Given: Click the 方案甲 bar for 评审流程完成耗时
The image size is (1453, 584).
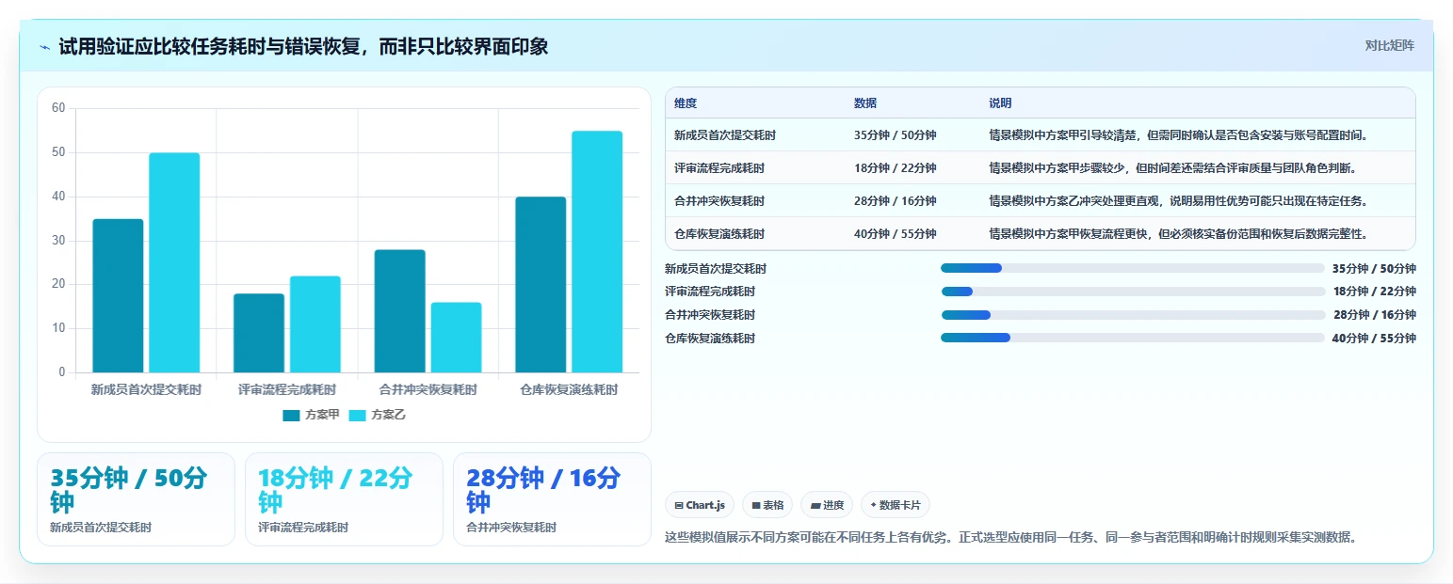Looking at the screenshot, I should (259, 333).
